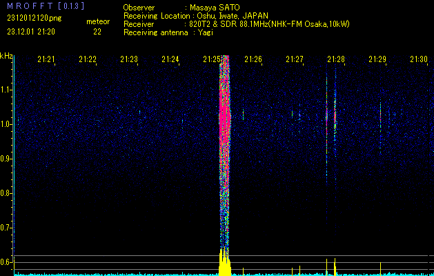Image resolution: width=434 pixels, height=276 pixels.
Task: Click the MROFFT [0.13] title text
Action: click(45, 6)
